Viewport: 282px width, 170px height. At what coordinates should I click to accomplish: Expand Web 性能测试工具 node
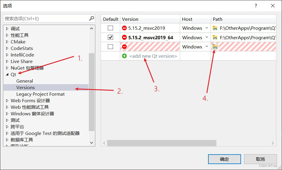coord(7,107)
